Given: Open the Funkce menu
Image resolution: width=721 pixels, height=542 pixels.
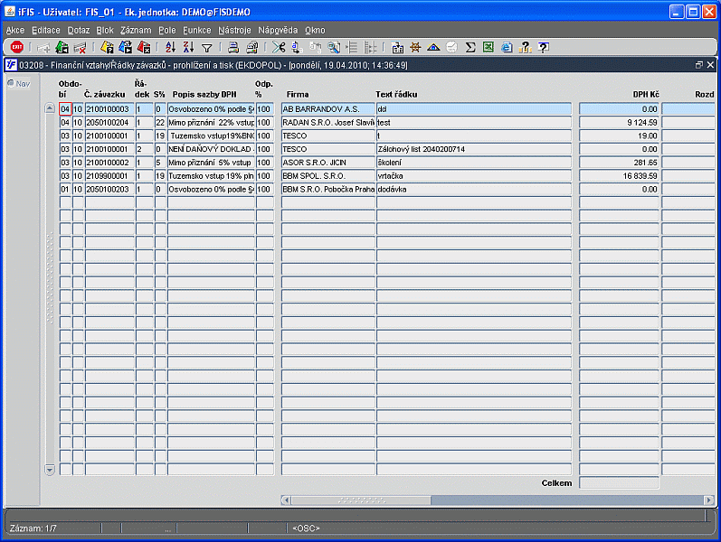Looking at the screenshot, I should 197,31.
